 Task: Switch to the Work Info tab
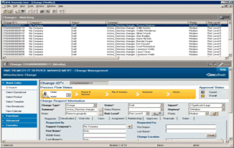[84, 118]
